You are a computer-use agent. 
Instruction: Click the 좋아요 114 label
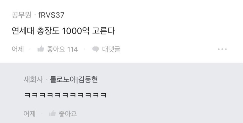(62, 49)
